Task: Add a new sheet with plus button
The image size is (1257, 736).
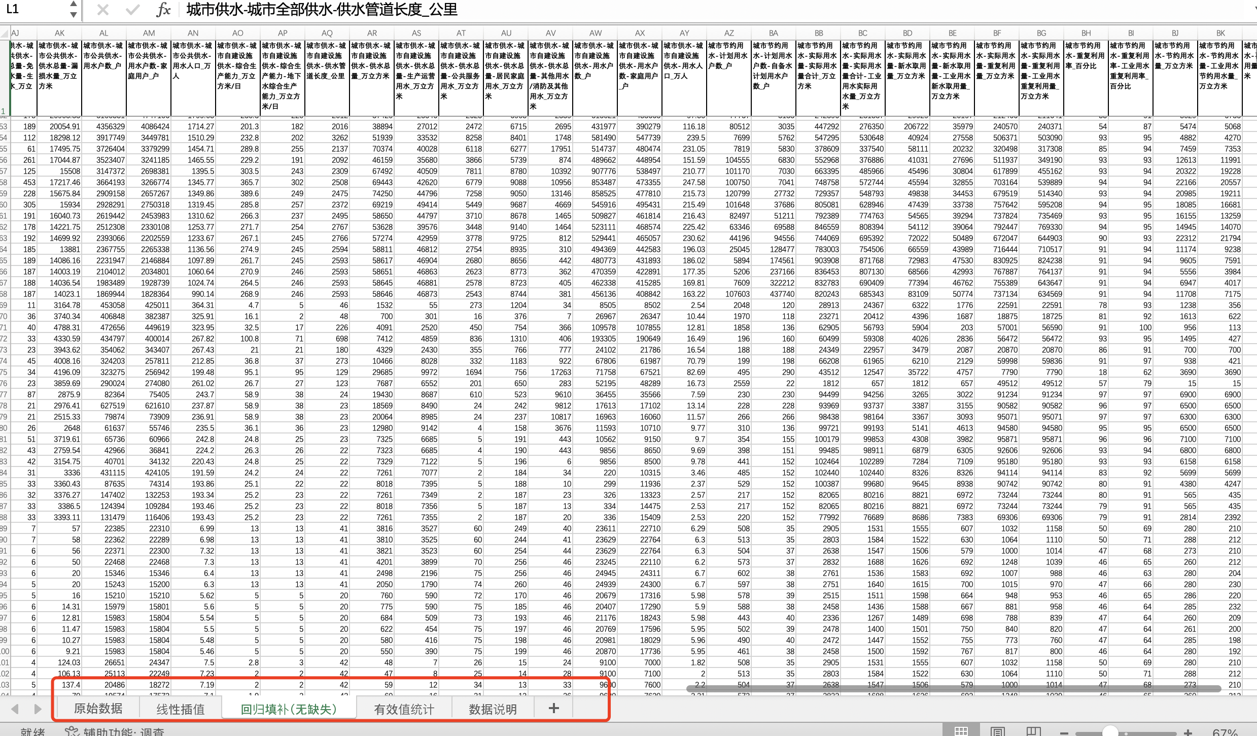Action: [553, 708]
